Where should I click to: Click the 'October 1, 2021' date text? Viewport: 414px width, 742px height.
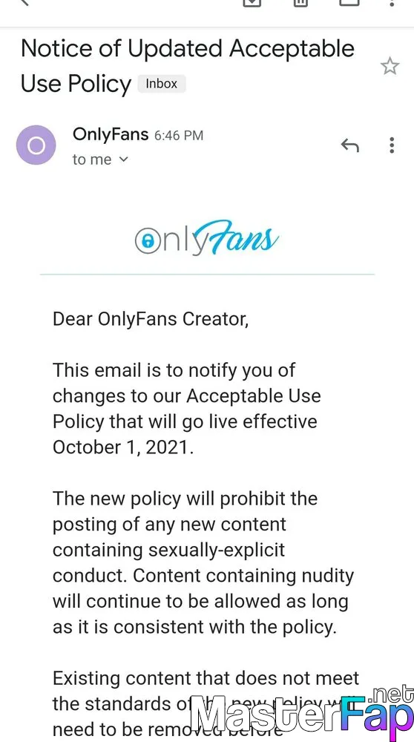point(123,447)
